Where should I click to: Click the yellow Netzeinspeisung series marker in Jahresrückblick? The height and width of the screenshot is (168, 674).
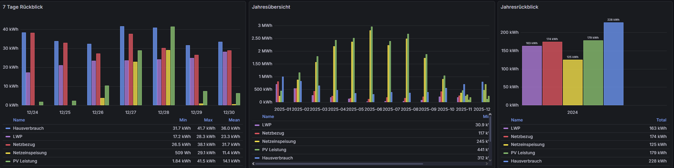point(506,145)
